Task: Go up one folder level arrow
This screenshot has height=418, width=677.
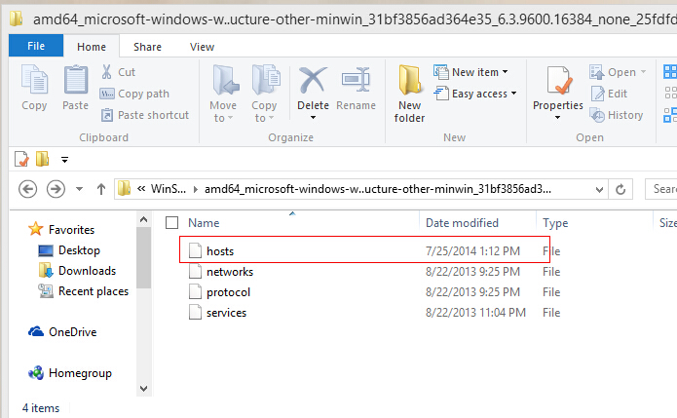Action: click(x=101, y=188)
